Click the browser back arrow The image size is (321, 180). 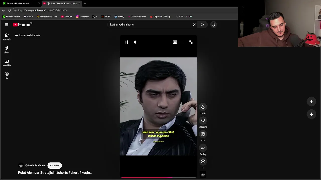tap(3, 10)
